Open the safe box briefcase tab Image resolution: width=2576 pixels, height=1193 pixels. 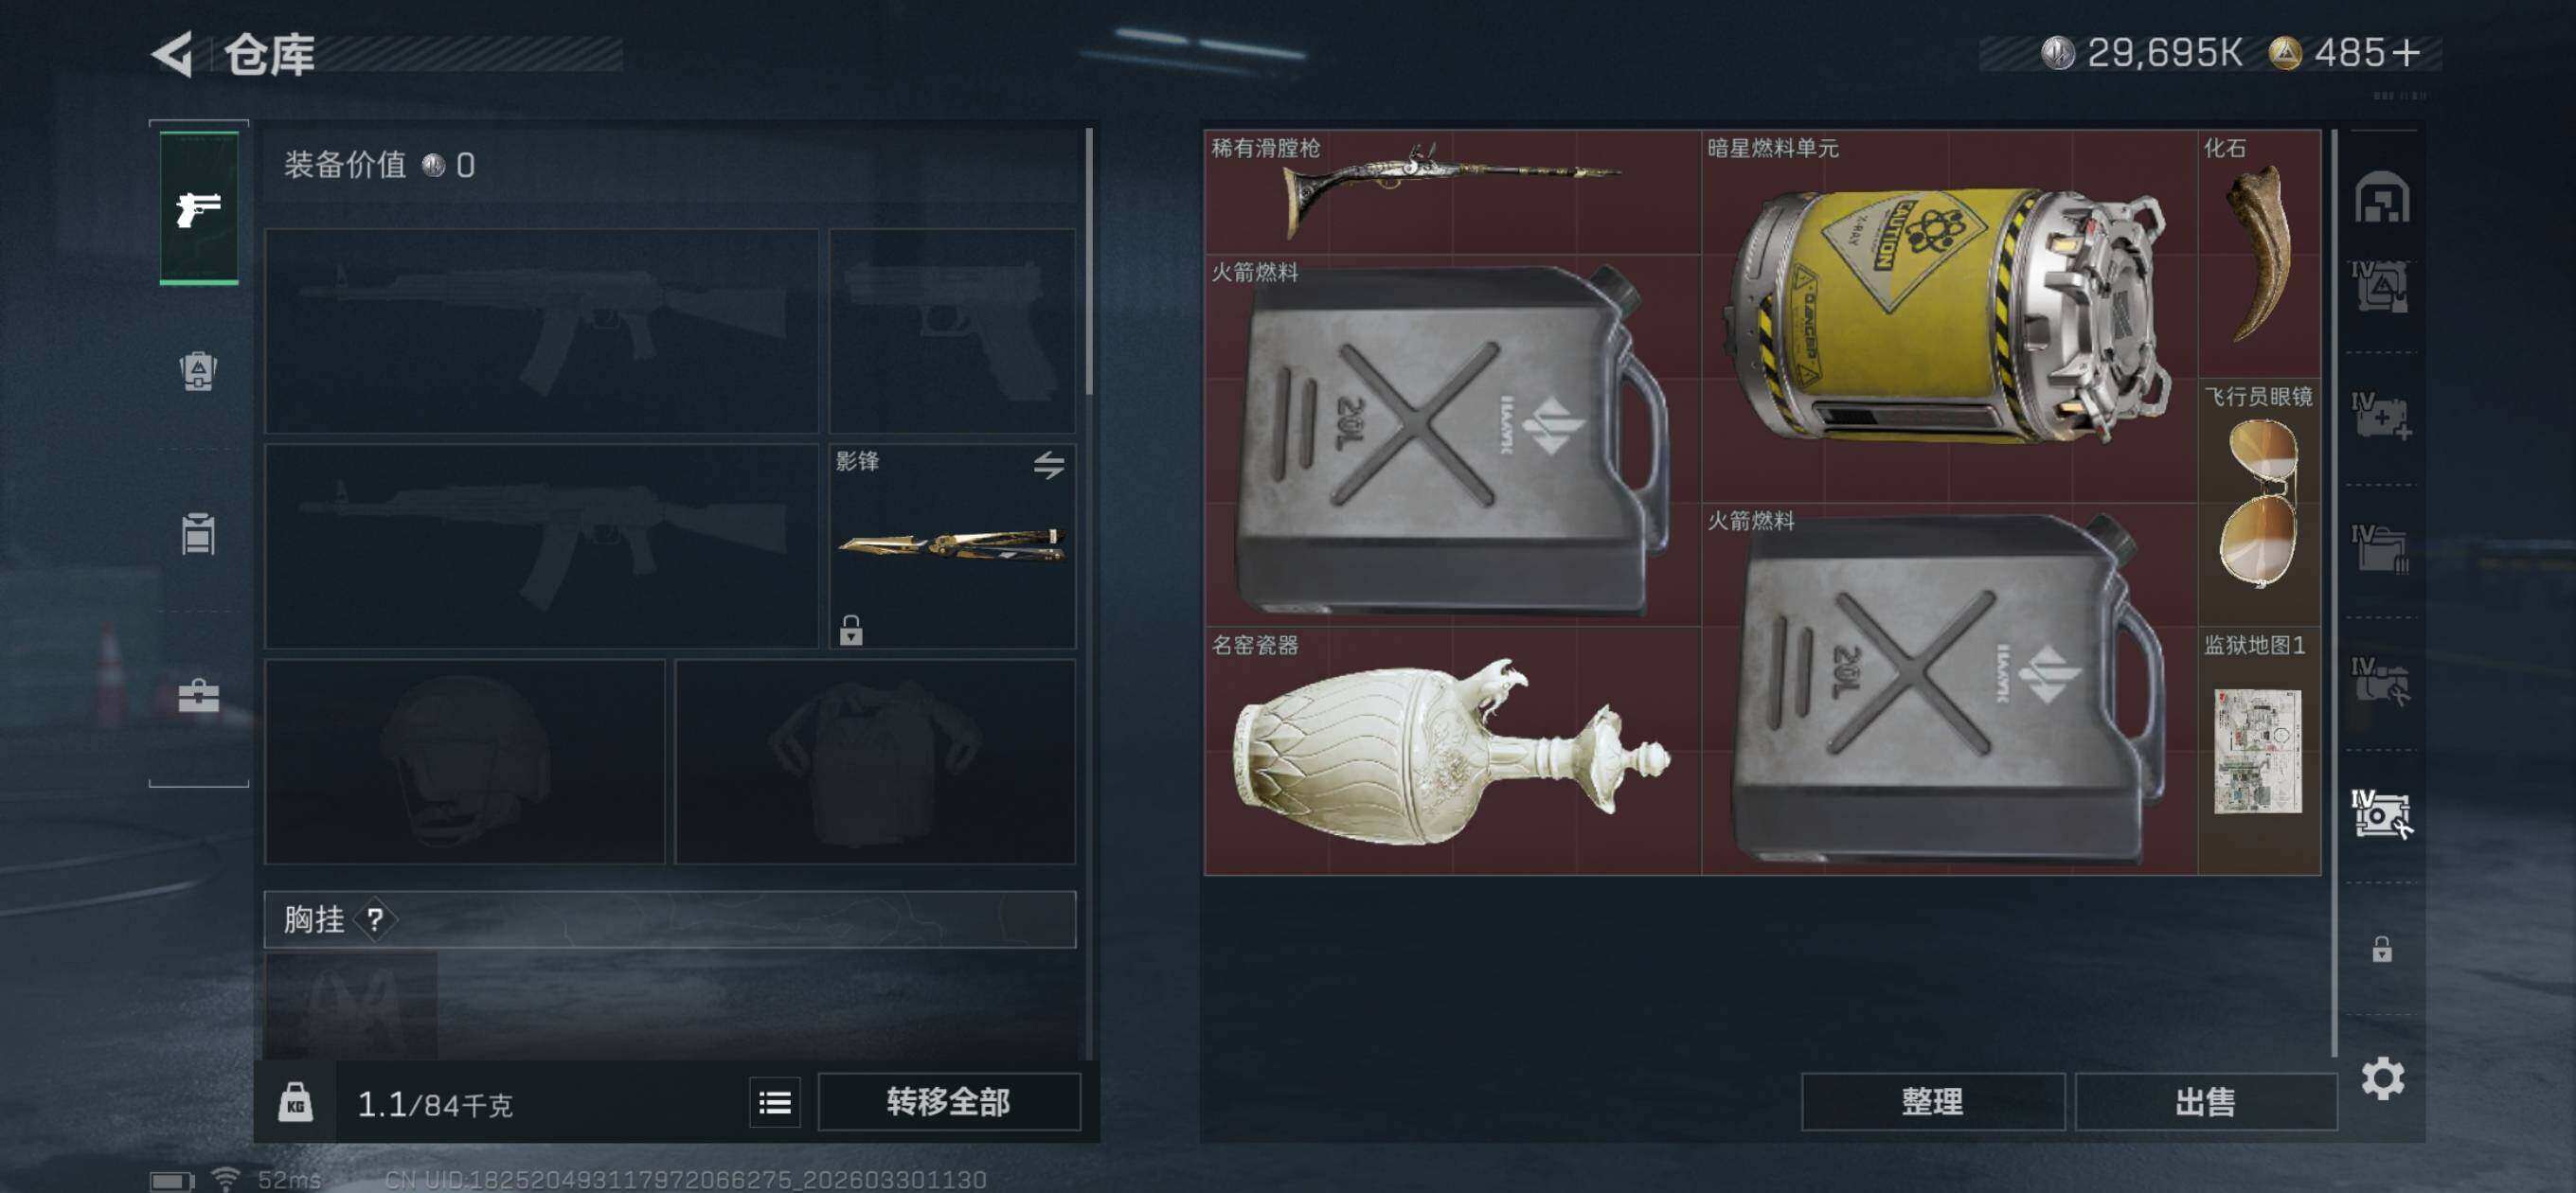coord(198,695)
